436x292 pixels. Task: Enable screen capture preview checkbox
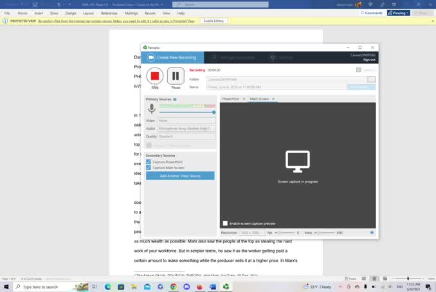click(x=225, y=223)
